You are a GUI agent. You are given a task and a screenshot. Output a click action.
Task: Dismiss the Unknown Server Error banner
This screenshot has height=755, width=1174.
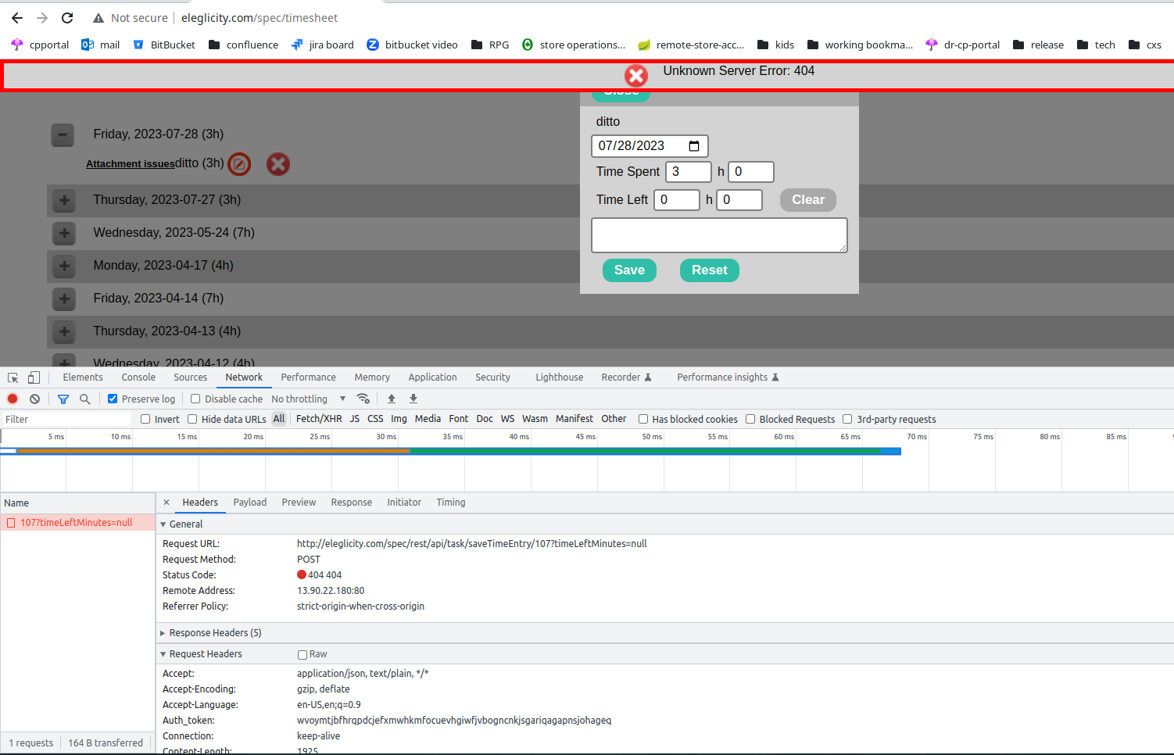click(636, 76)
